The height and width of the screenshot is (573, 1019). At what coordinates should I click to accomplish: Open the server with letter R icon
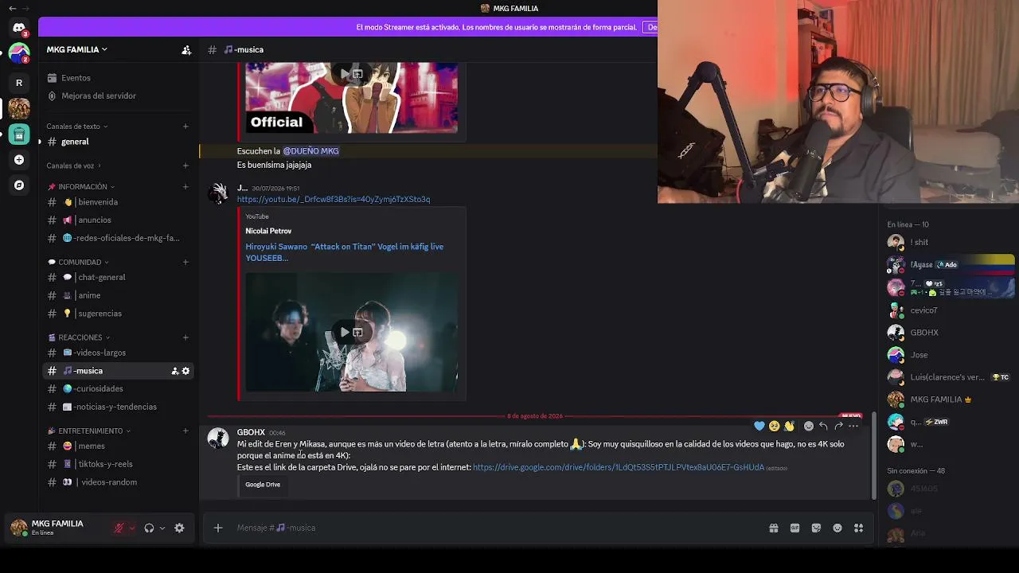coord(19,83)
